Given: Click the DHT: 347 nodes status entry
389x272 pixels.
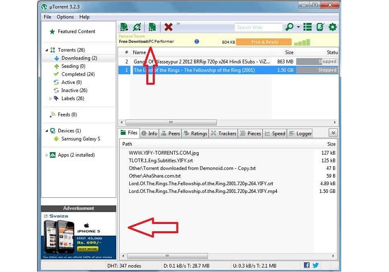Looking at the screenshot, I should [x=124, y=266].
